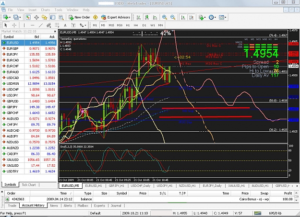Toggle the Terminal panel icon
The width and height of the screenshot is (300, 217).
(53, 17)
